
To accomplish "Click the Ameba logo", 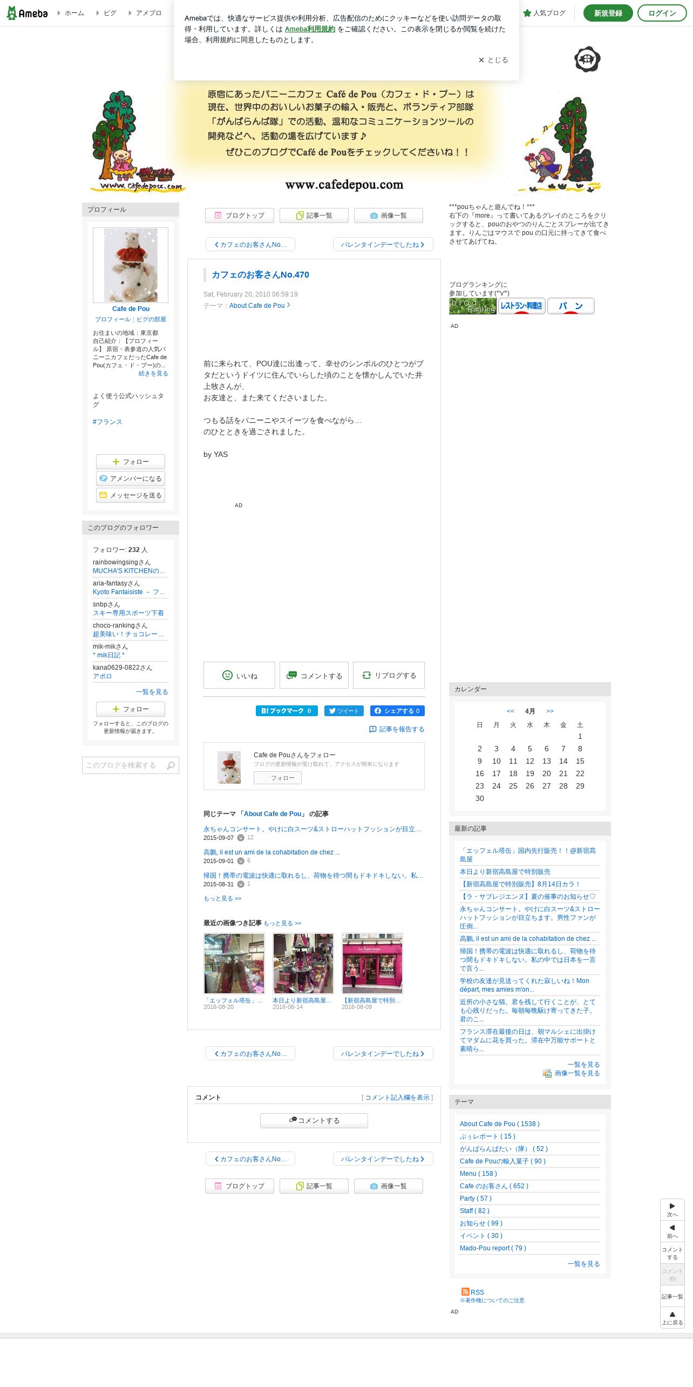I will [x=27, y=13].
